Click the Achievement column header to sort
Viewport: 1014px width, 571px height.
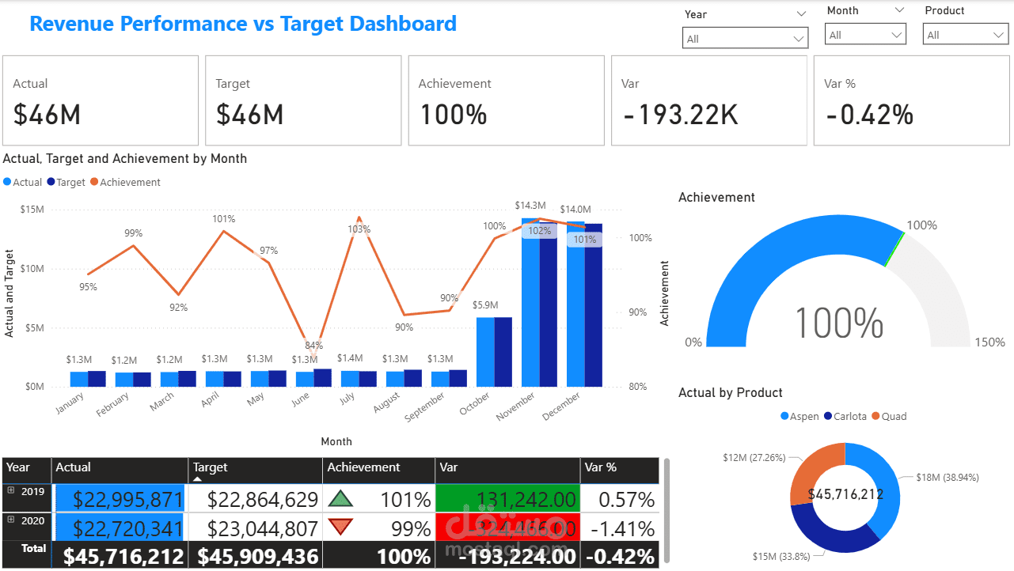363,467
